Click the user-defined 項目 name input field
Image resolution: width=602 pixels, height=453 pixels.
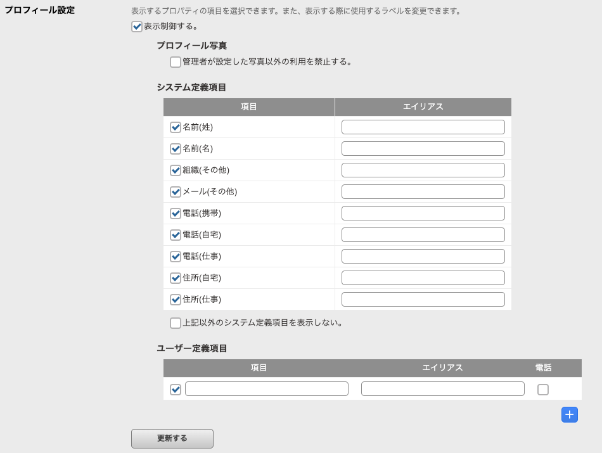coord(267,388)
